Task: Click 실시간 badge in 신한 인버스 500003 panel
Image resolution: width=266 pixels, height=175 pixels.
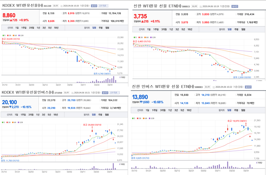Action: (248, 87)
